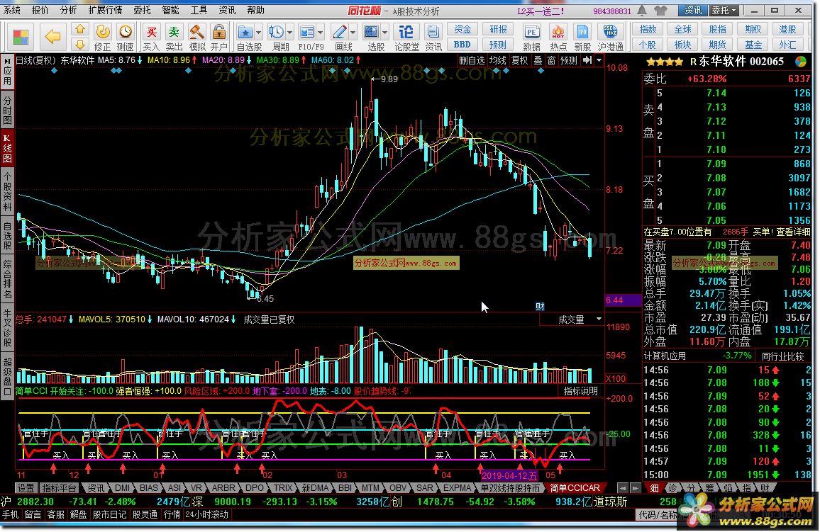The image size is (820, 532).
Task: Click the 查看详细 link
Action: point(794,232)
